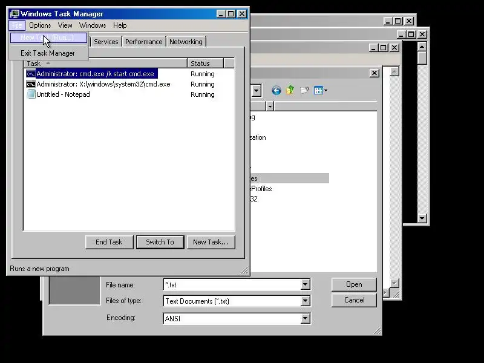Click scroll up arrow in rightmost background window
Viewport: 484px width, 363px height.
[422, 47]
